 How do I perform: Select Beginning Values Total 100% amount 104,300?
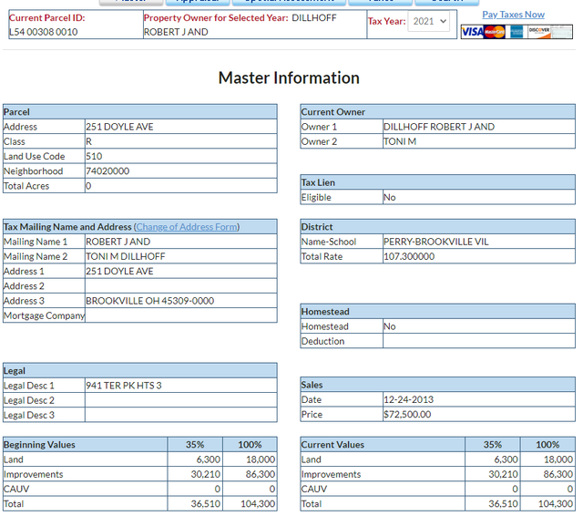(x=258, y=504)
